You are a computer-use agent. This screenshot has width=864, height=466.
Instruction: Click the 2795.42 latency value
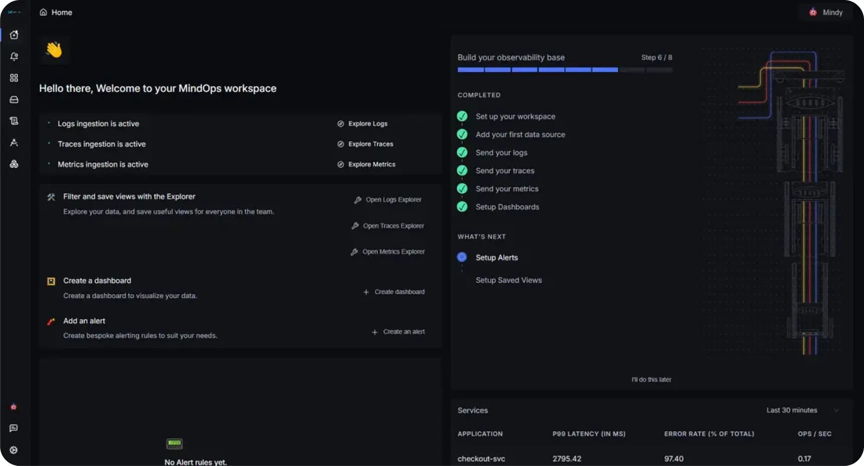[x=566, y=459]
